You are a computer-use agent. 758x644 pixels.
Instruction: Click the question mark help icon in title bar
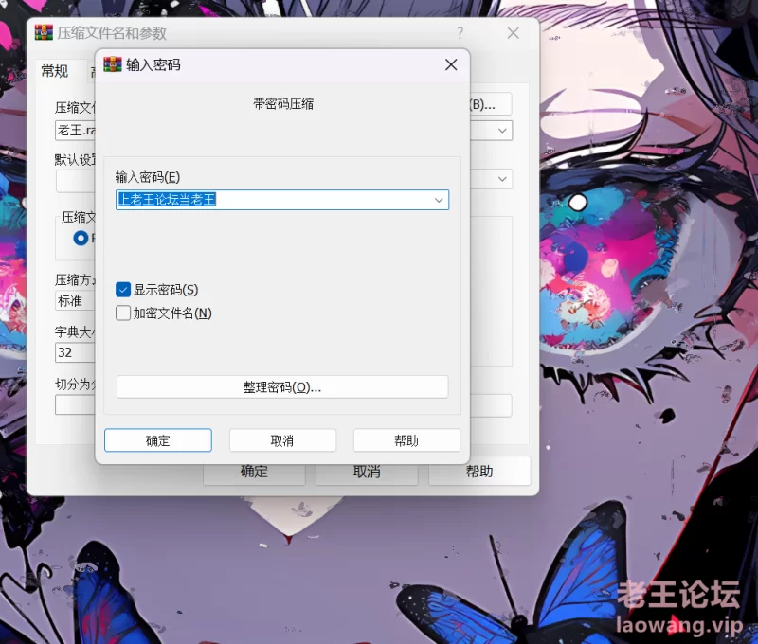coord(460,33)
